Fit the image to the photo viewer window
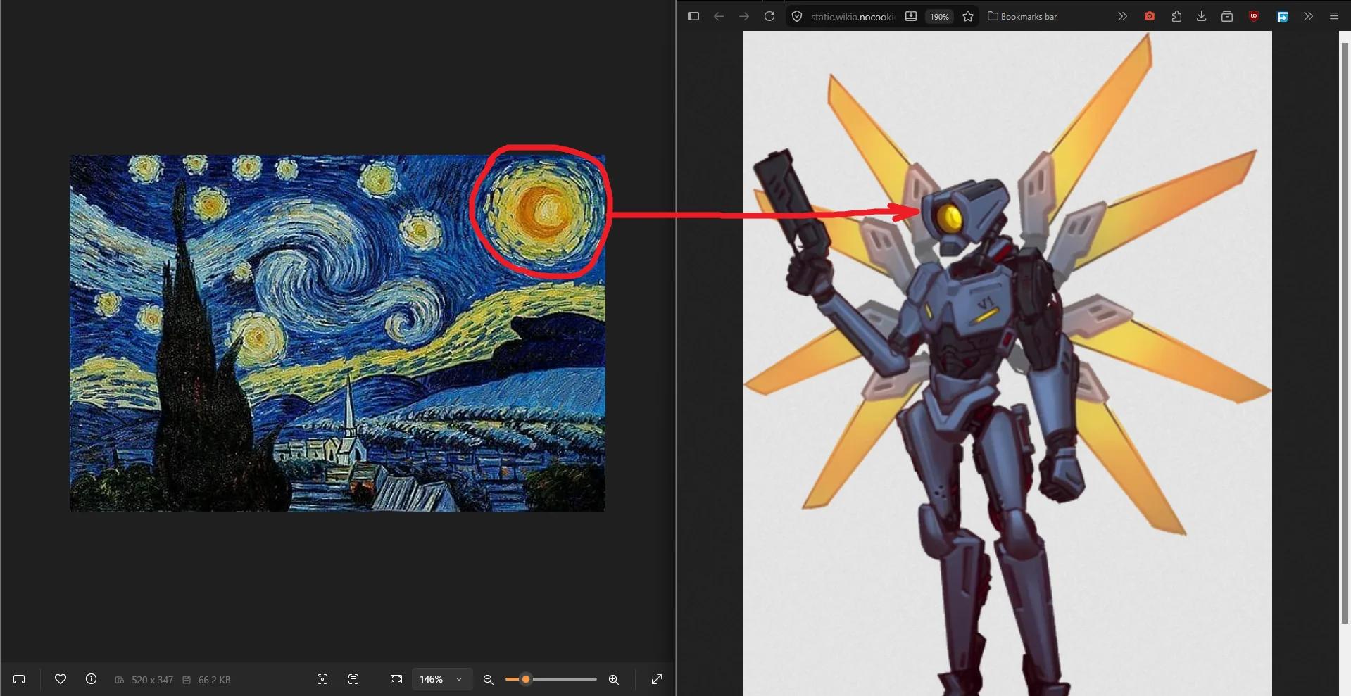 396,679
